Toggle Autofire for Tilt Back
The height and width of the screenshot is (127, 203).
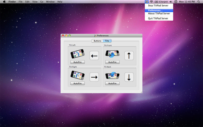click(112, 83)
